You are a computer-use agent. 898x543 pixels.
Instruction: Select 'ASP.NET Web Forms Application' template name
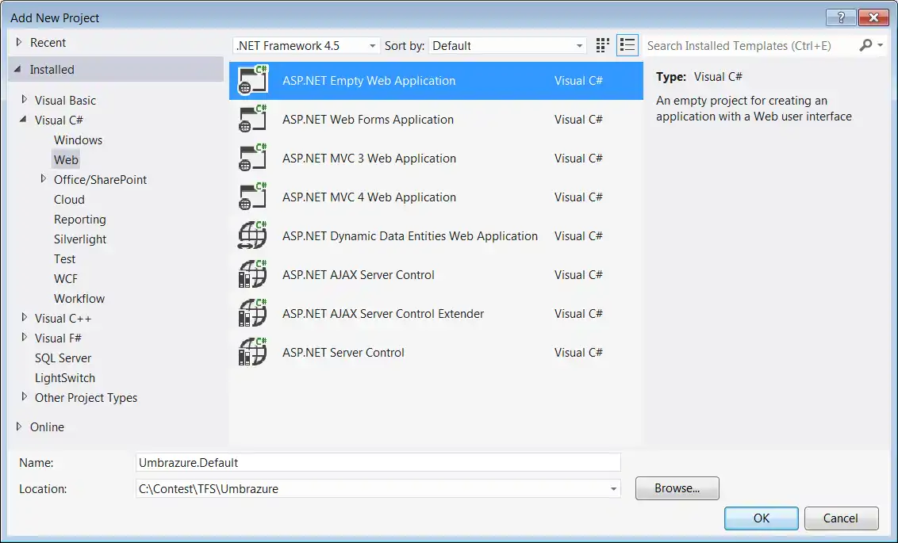367,120
